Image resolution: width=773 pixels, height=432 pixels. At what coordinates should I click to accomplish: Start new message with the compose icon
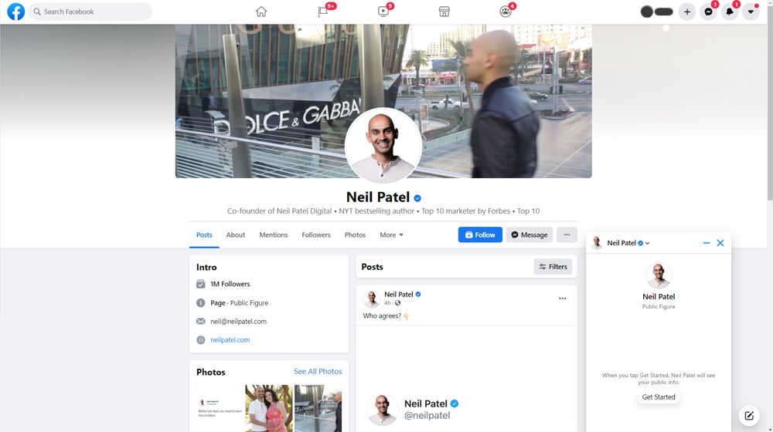(749, 416)
